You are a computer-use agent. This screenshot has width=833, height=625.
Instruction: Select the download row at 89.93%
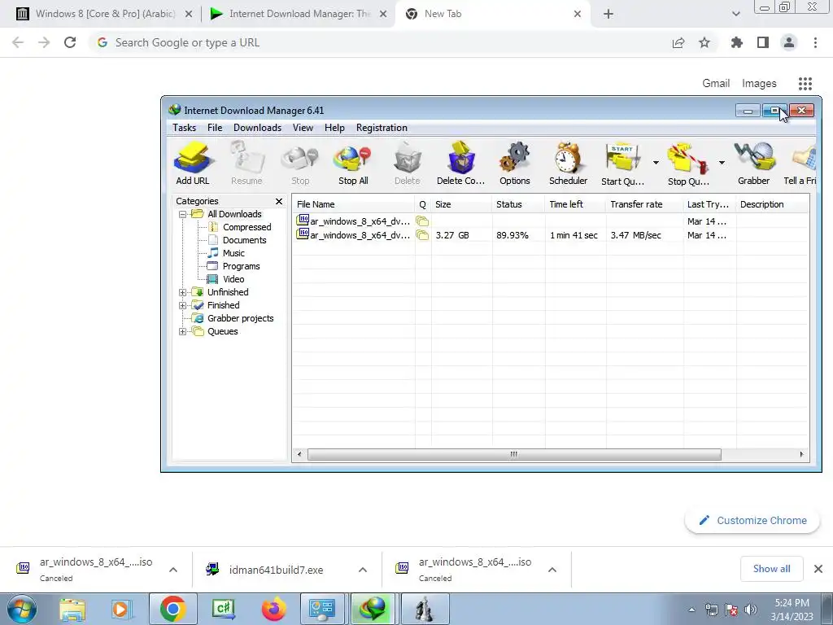tap(551, 235)
